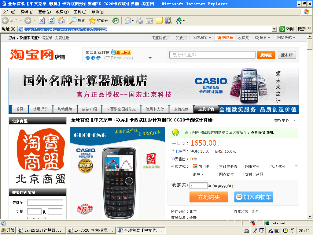Click the 搜本店 search shop button
313x235 pixels.
coord(287,55)
